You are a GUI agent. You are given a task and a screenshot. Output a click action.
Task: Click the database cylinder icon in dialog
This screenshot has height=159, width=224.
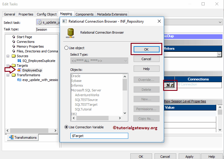tap(70, 33)
